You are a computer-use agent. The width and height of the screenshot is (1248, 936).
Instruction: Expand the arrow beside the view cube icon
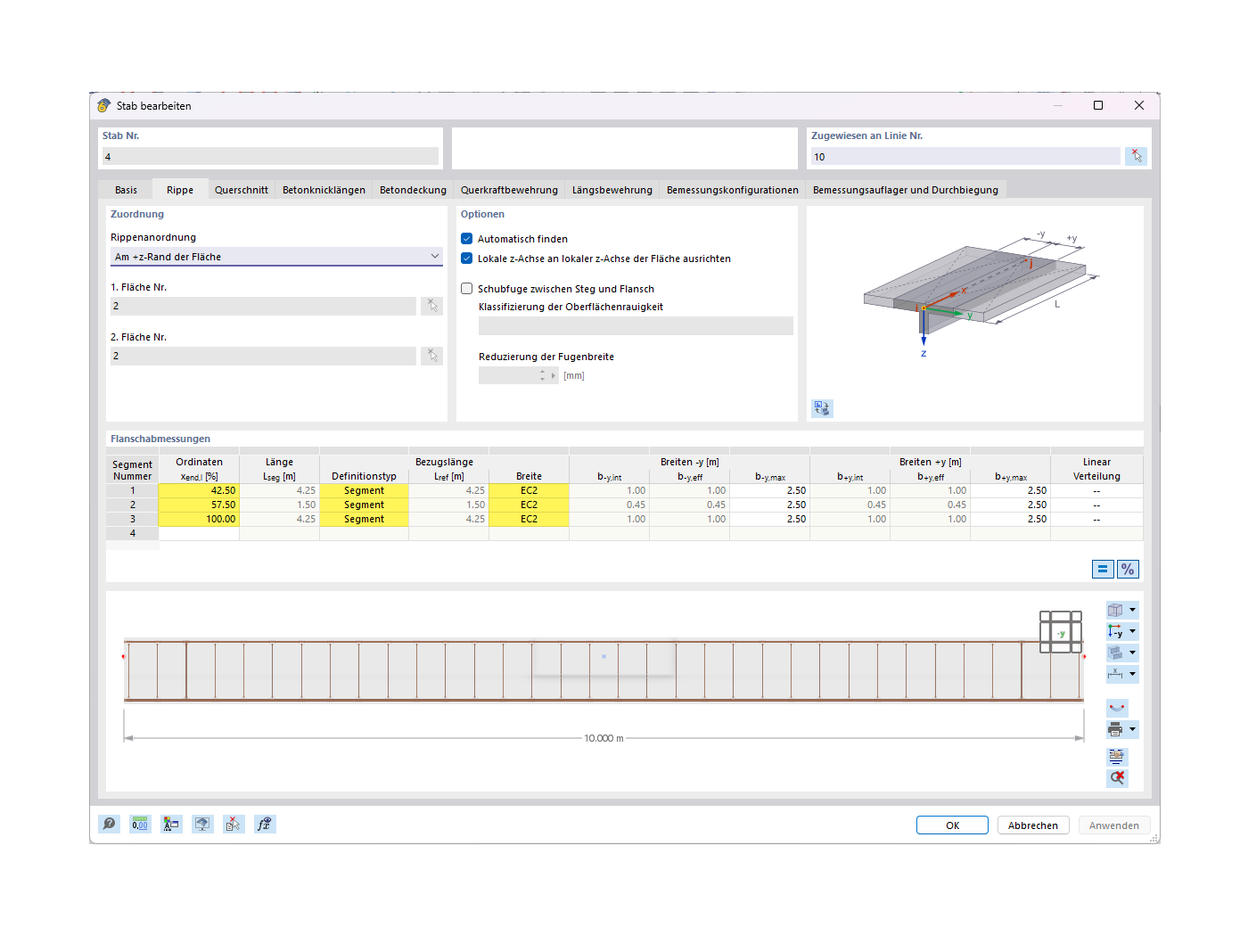coord(1133,610)
